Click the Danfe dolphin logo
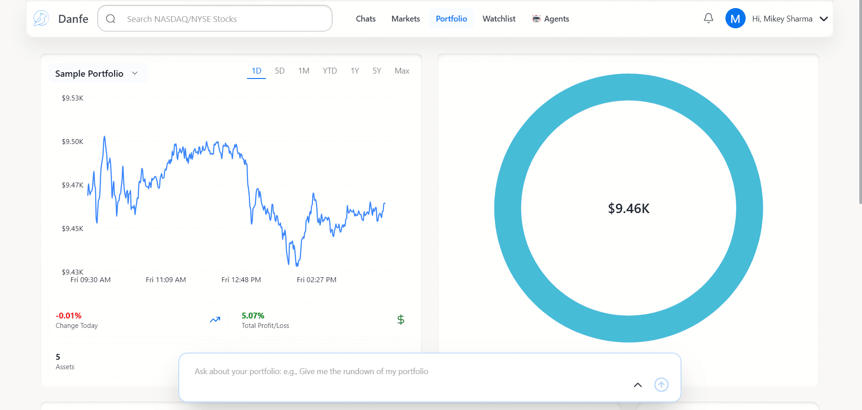This screenshot has width=862, height=410. [40, 18]
